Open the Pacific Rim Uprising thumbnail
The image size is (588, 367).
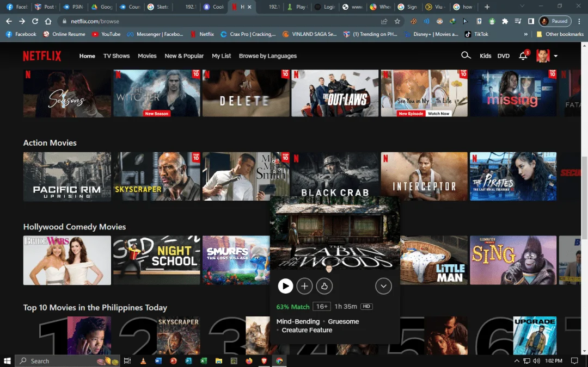tap(67, 176)
